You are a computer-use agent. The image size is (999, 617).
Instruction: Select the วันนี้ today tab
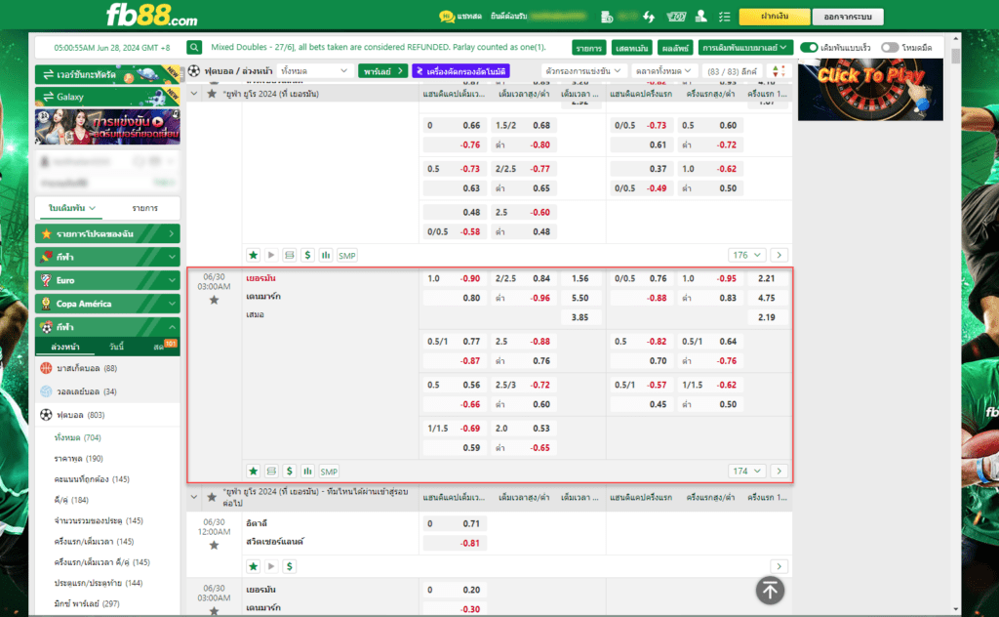(x=117, y=347)
